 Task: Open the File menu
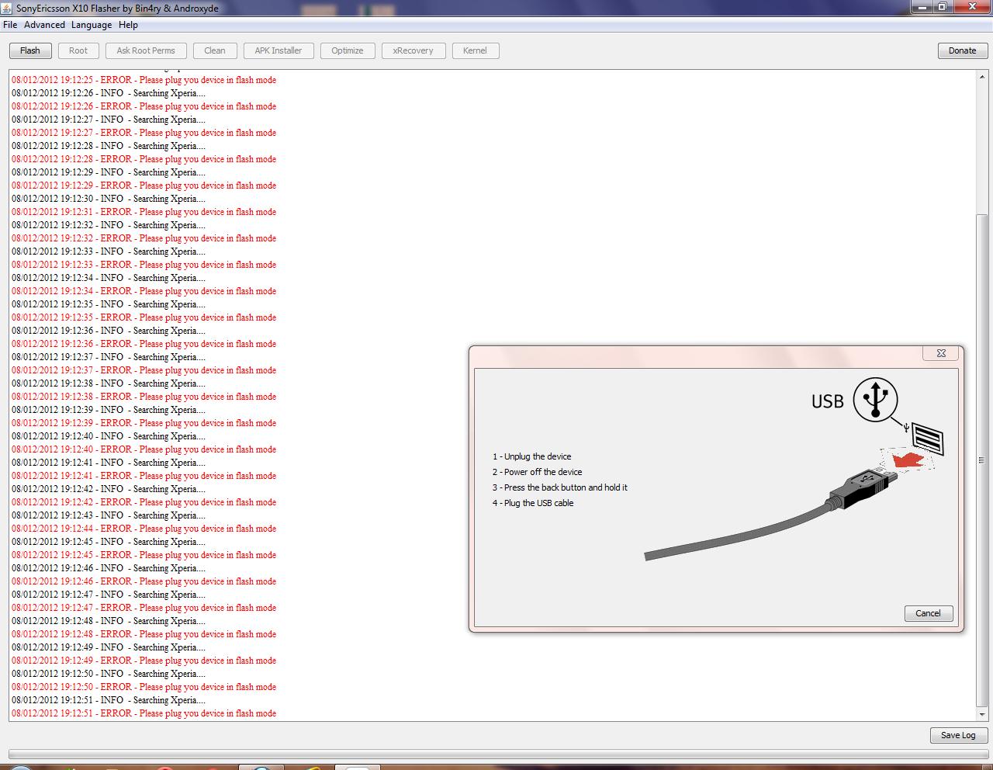click(x=10, y=25)
